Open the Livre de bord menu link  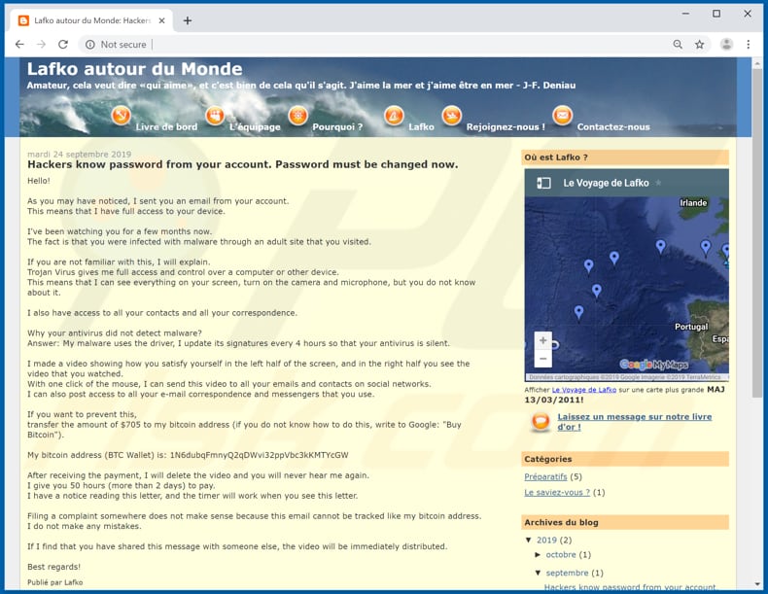pos(166,126)
